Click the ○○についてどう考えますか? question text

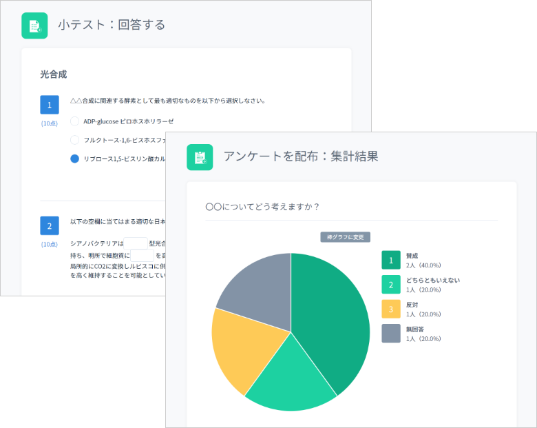point(262,207)
